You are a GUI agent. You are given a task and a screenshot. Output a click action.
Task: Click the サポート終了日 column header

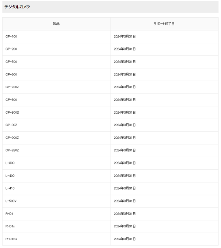point(164,24)
